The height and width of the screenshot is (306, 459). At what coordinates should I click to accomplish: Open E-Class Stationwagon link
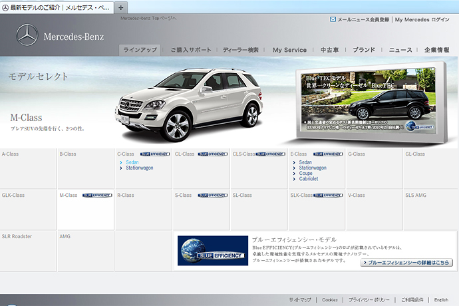(x=313, y=168)
